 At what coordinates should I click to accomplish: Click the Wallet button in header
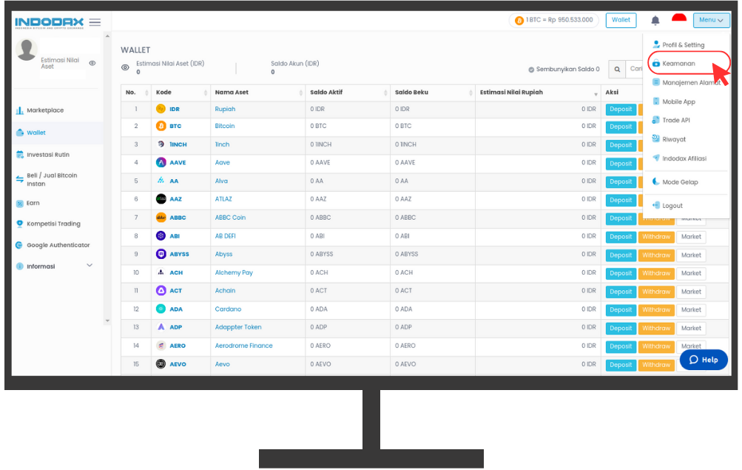click(x=621, y=20)
